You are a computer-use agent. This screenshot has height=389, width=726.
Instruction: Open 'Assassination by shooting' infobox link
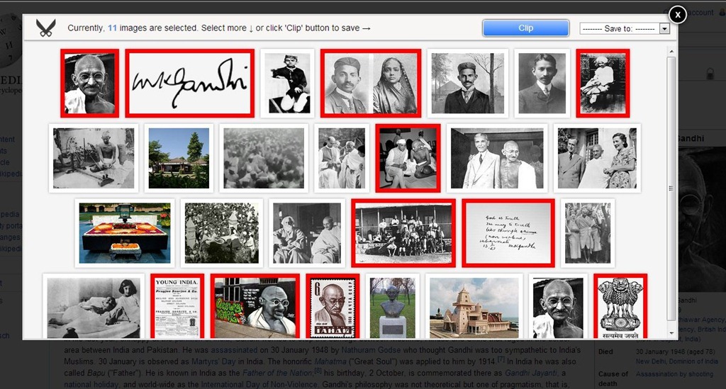(675, 374)
